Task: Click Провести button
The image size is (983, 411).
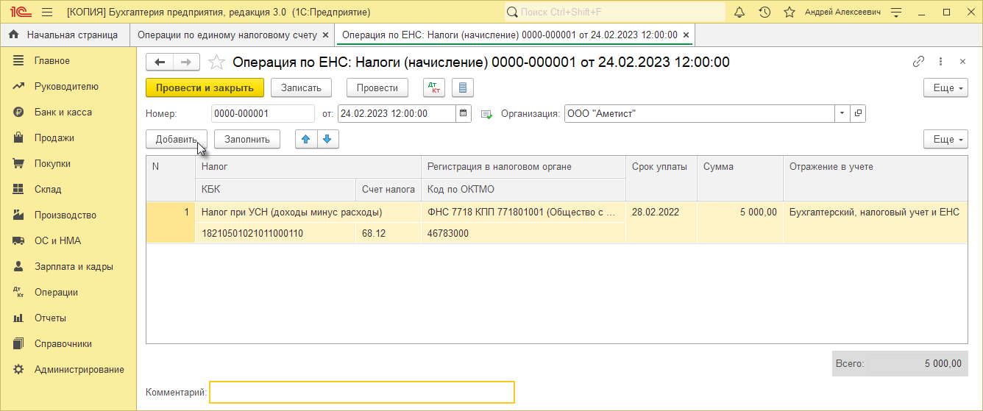Action: [377, 87]
